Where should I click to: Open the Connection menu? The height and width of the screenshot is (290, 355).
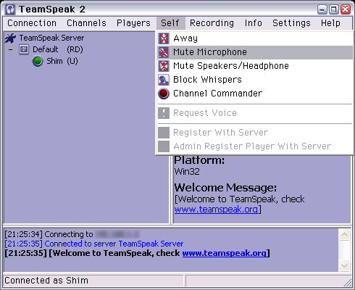click(32, 23)
